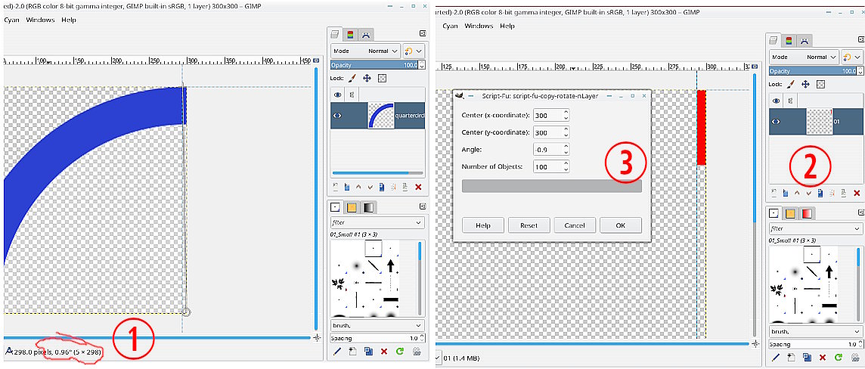865x369 pixels.
Task: Click the Reset button in Script-Fu dialog
Action: point(529,225)
